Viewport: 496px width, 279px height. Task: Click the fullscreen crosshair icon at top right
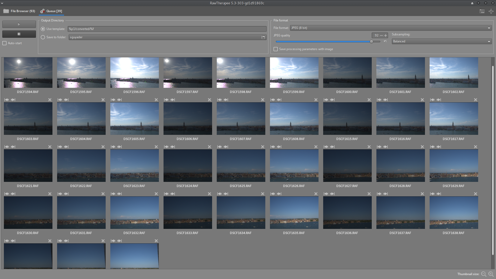point(491,11)
